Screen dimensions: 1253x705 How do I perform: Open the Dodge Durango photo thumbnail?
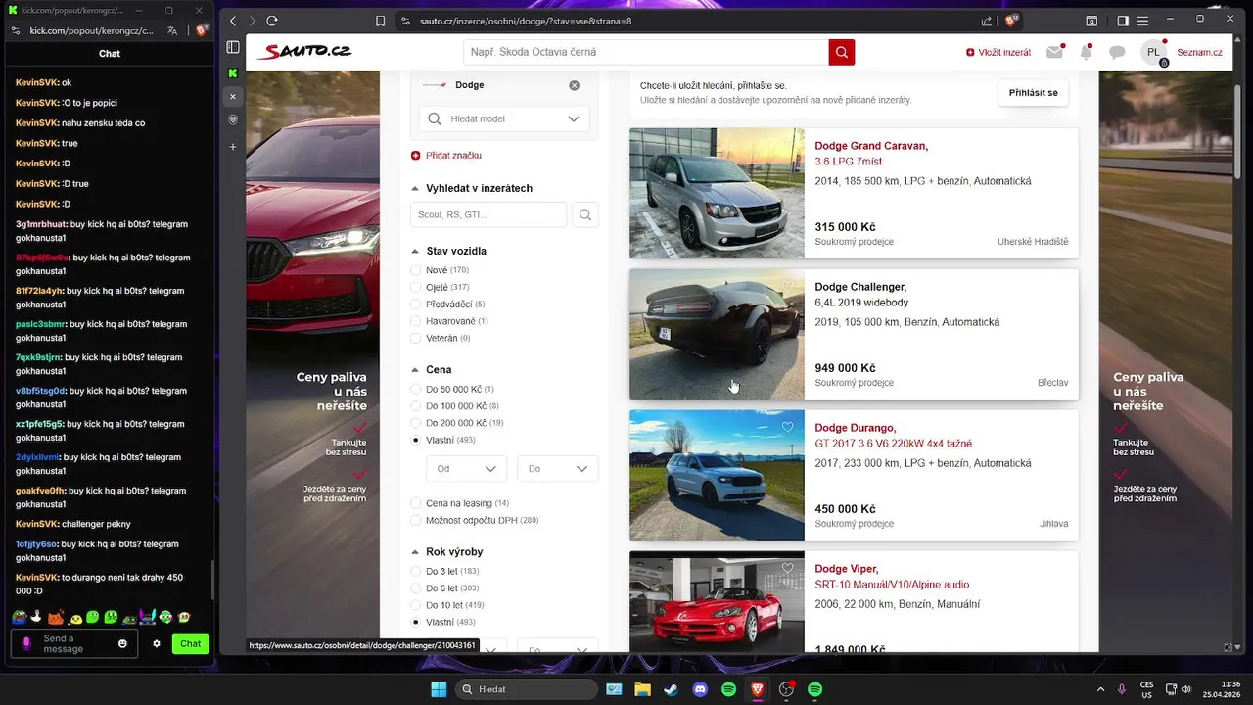(x=717, y=475)
